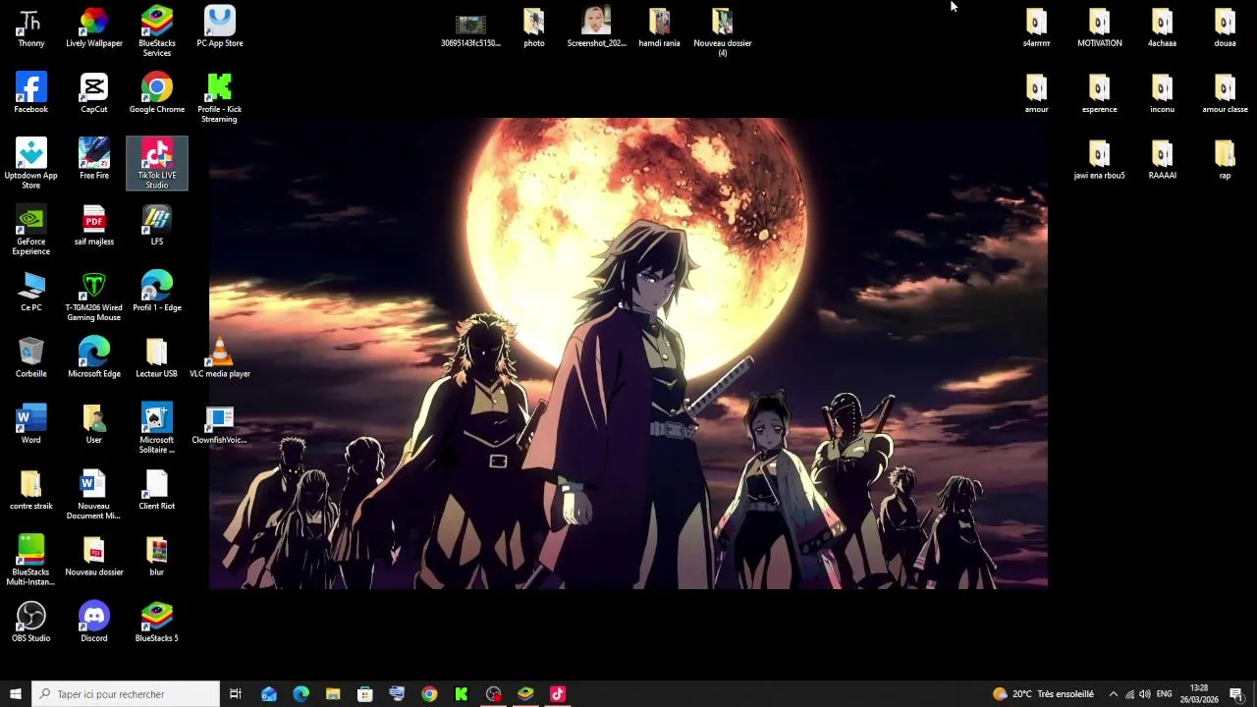Viewport: 1257px width, 707px height.
Task: Select the ClownfishVoice desktop icon
Action: click(x=220, y=423)
